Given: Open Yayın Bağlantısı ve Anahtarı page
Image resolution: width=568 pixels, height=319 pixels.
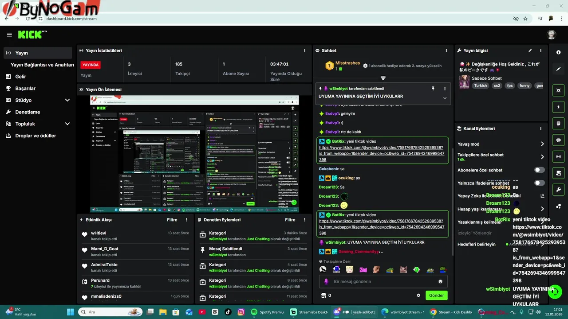Looking at the screenshot, I should 42,65.
